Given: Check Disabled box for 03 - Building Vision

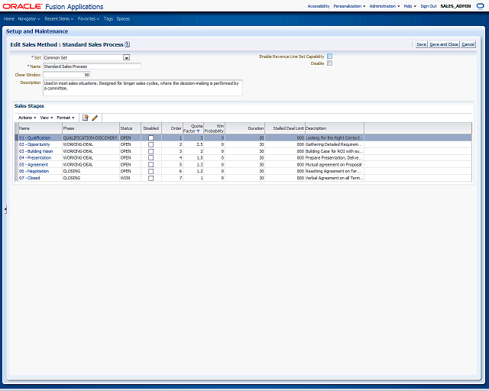Looking at the screenshot, I should [151, 151].
